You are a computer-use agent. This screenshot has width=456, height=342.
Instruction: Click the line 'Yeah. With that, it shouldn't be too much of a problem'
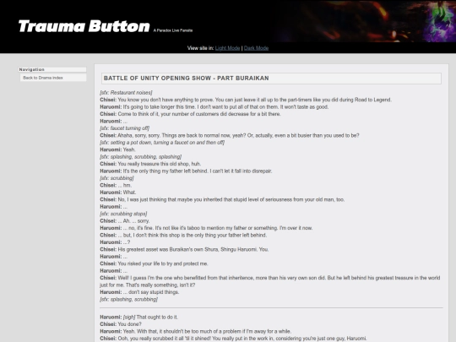[x=195, y=331]
